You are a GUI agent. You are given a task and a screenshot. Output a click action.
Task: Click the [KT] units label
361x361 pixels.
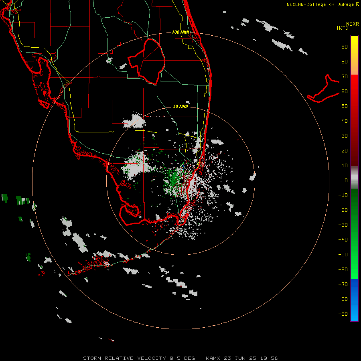point(343,28)
